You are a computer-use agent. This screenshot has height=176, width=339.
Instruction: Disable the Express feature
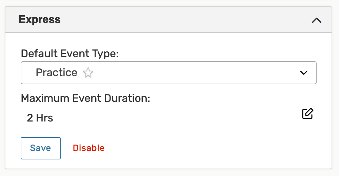pos(88,148)
